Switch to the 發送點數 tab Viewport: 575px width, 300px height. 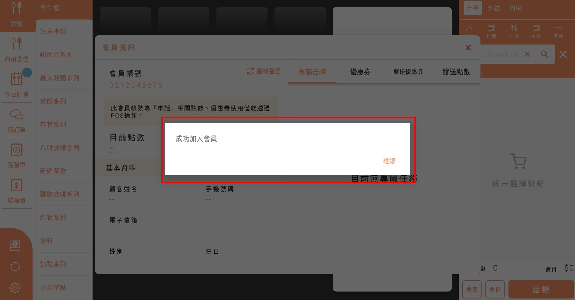tap(456, 72)
